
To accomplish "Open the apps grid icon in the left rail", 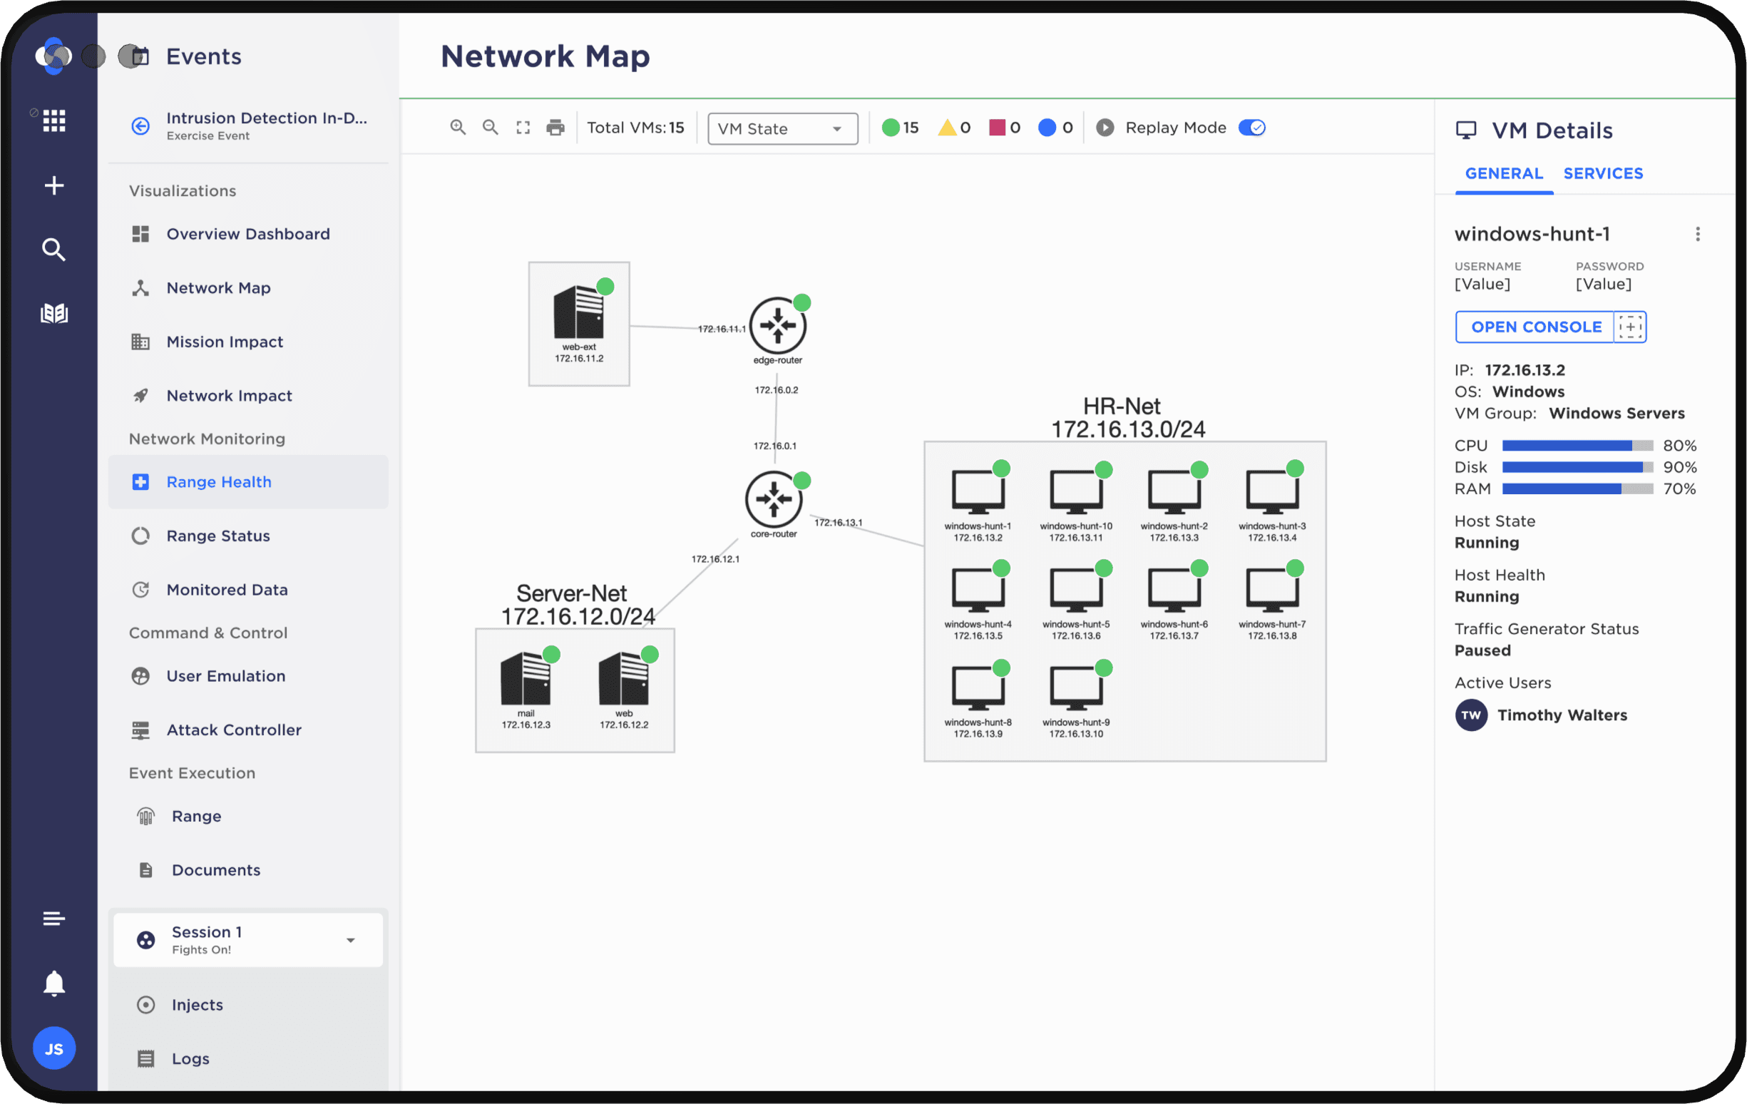I will [53, 121].
